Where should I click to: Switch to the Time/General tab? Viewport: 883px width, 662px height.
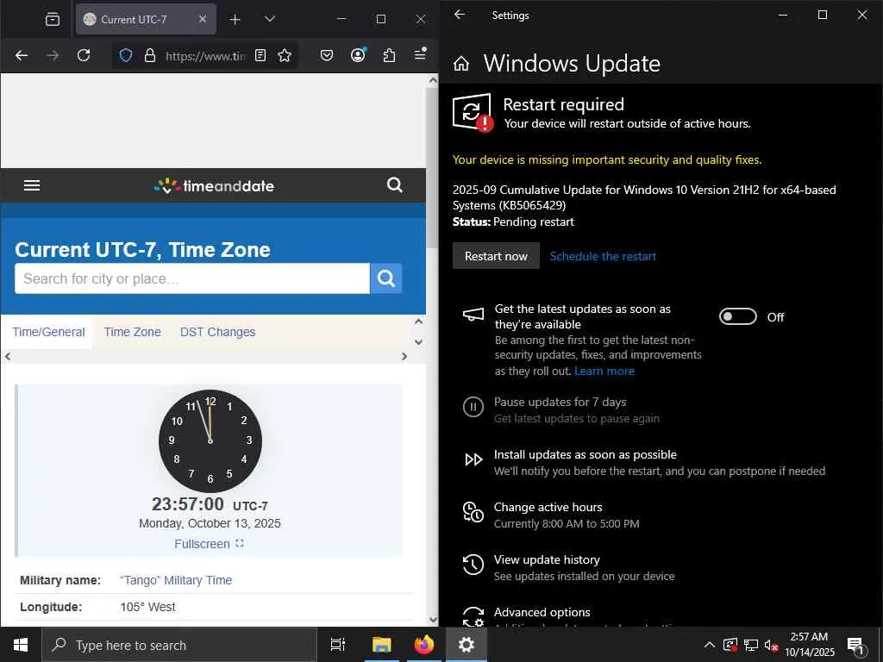pyautogui.click(x=48, y=332)
